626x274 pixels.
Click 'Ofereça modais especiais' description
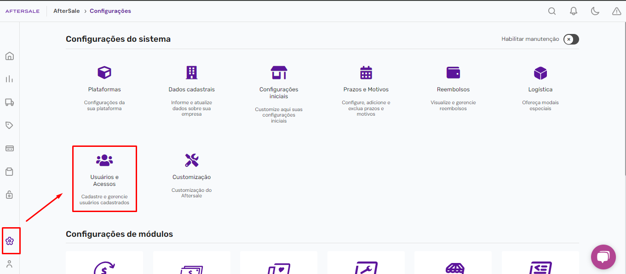540,106
